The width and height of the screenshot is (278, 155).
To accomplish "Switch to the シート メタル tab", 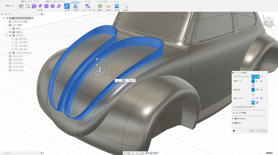I will coord(102,1).
